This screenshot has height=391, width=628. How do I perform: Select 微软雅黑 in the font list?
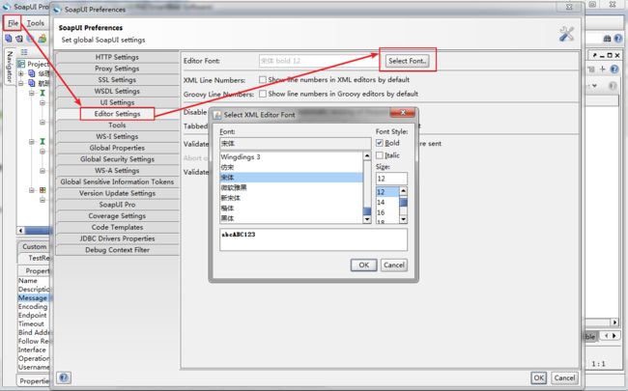[291, 187]
